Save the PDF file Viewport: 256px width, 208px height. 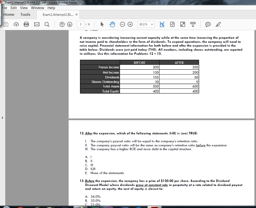(6, 24)
